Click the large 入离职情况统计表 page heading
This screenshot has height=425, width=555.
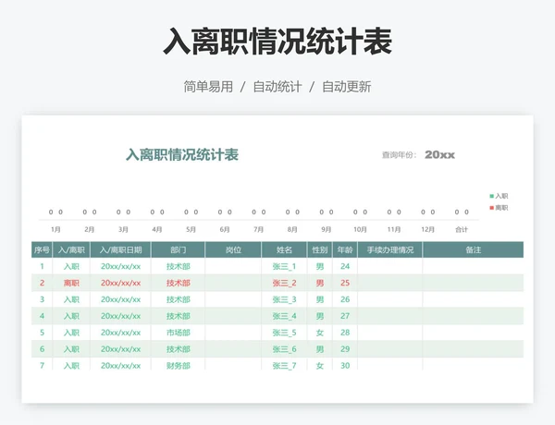click(277, 42)
